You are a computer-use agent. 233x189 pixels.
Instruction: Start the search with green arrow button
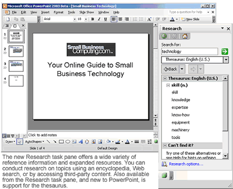point(225,51)
